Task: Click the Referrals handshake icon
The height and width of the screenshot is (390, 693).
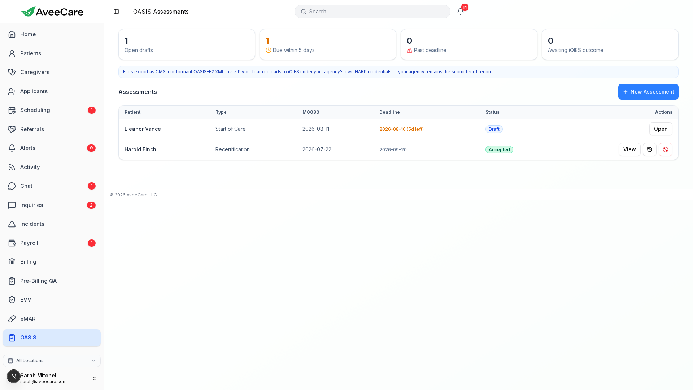Action: point(12,129)
